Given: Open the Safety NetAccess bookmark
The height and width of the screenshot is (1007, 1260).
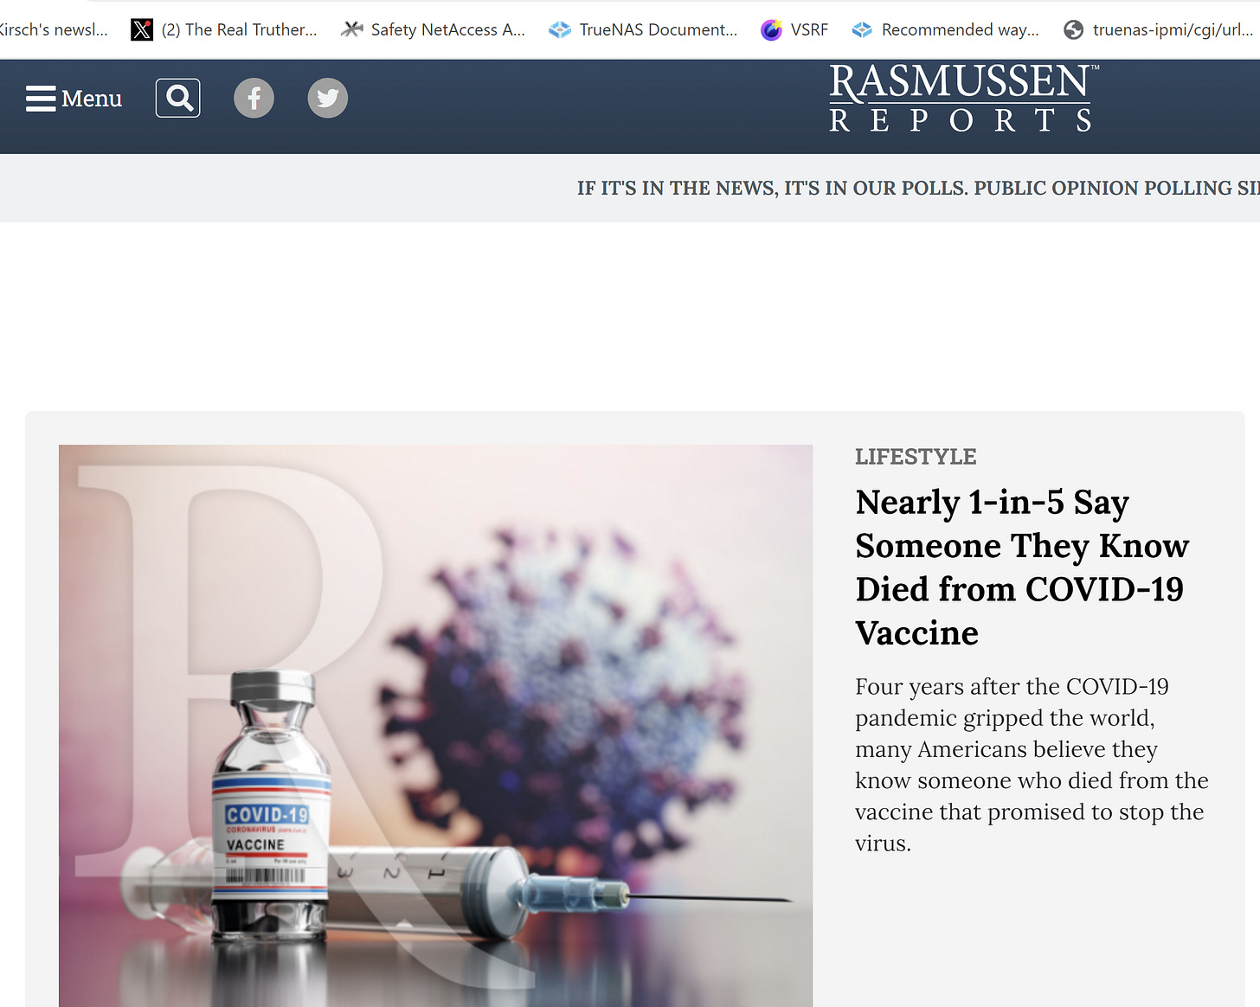Looking at the screenshot, I should (x=434, y=29).
